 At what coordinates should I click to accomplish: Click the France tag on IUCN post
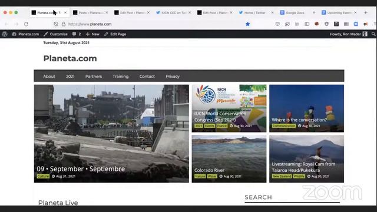[221, 125]
